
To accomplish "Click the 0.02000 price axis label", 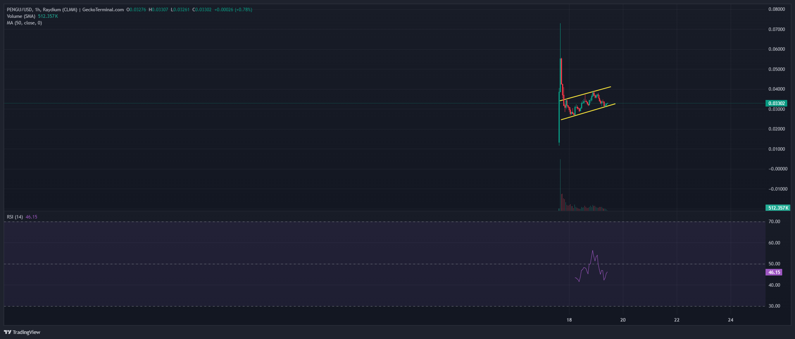I will (776, 129).
